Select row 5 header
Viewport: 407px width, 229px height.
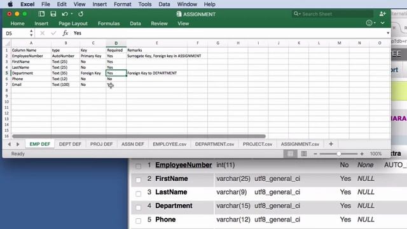click(6, 73)
